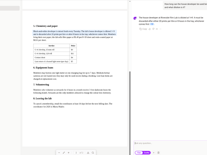This screenshot has width=207, height=155.
Task: Give the answer a thumbs down
Action: tap(153, 29)
